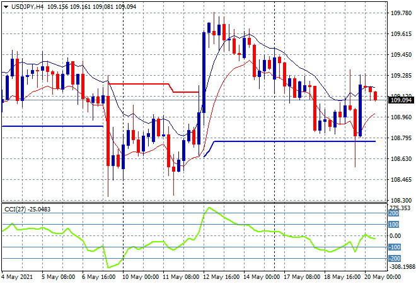Select the long blue support line after 12 May
416x284 pixels.
point(294,141)
